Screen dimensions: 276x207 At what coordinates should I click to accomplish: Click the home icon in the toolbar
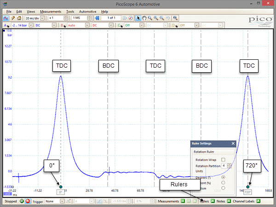tap(19, 18)
